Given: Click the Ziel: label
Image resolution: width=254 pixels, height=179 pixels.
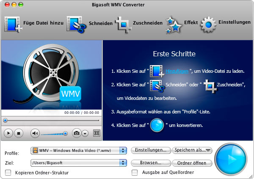Looking at the screenshot, I should pos(9,163).
